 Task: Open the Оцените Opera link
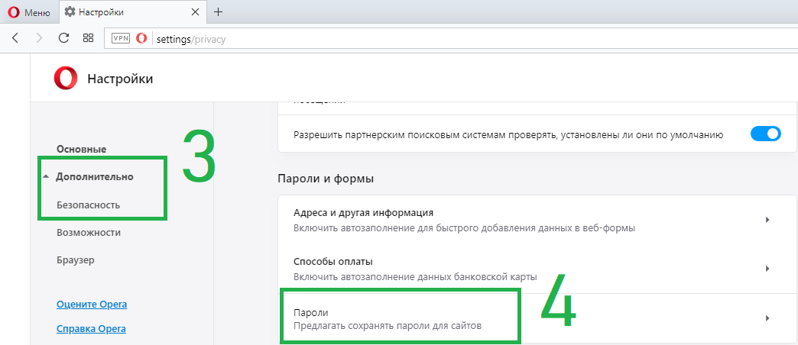(x=92, y=304)
